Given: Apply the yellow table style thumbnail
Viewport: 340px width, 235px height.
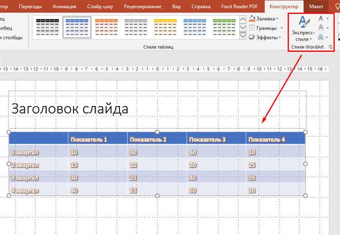Looking at the screenshot, I should click(165, 27).
